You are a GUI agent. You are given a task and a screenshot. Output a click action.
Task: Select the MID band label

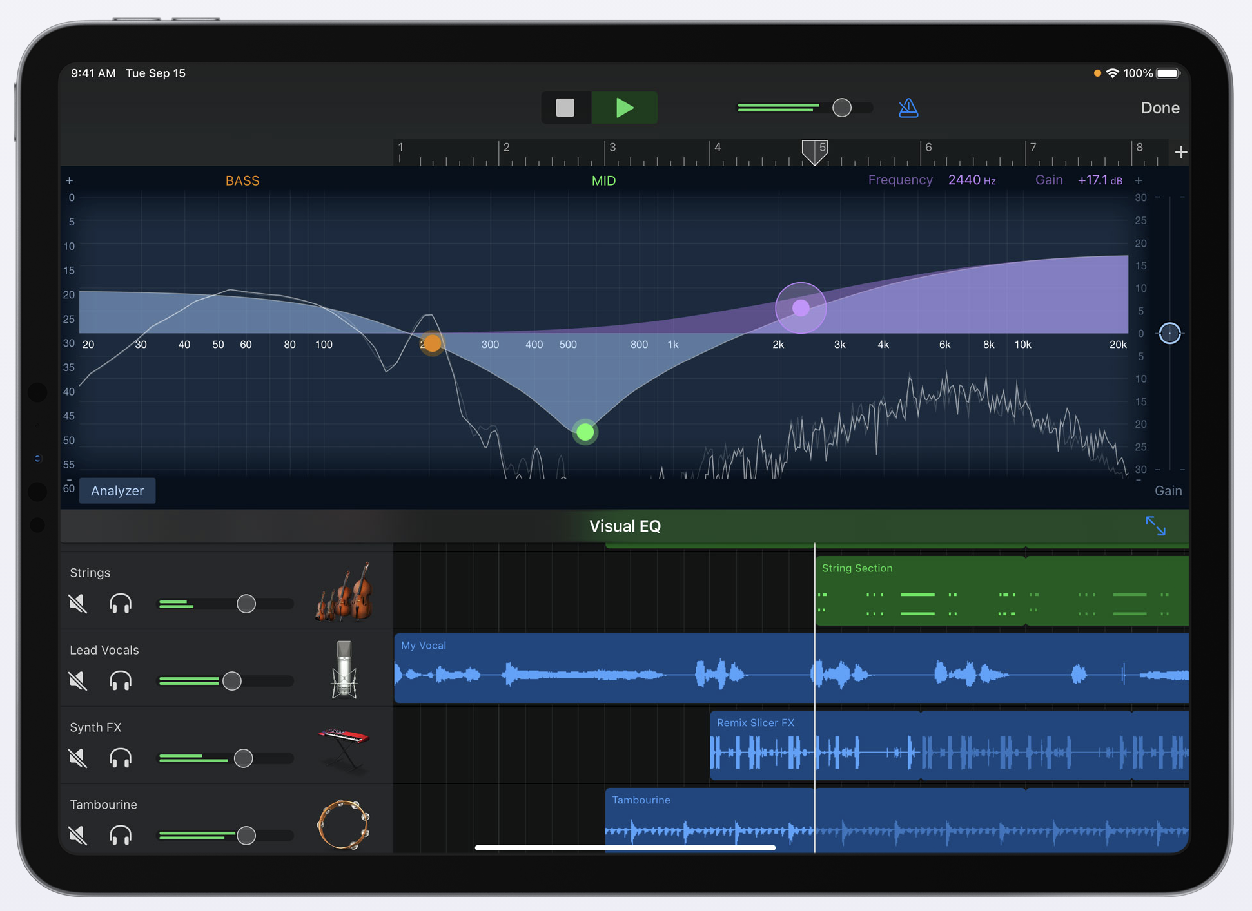tap(603, 181)
